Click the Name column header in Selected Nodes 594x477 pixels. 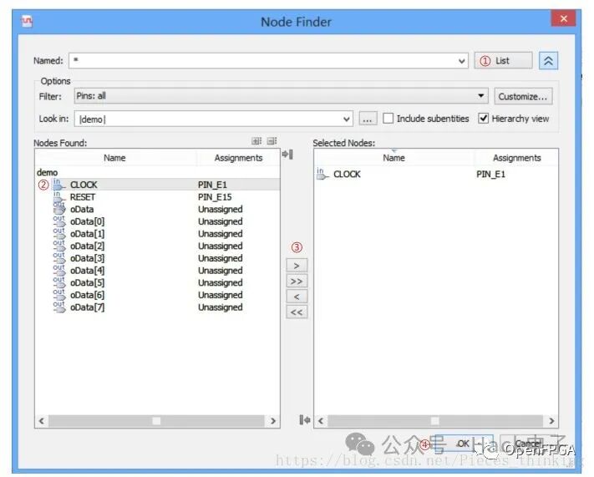(x=393, y=158)
